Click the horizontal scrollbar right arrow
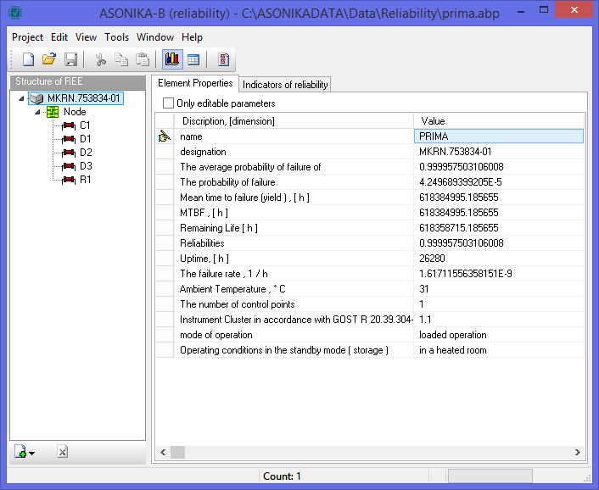The height and width of the screenshot is (490, 599). (578, 453)
